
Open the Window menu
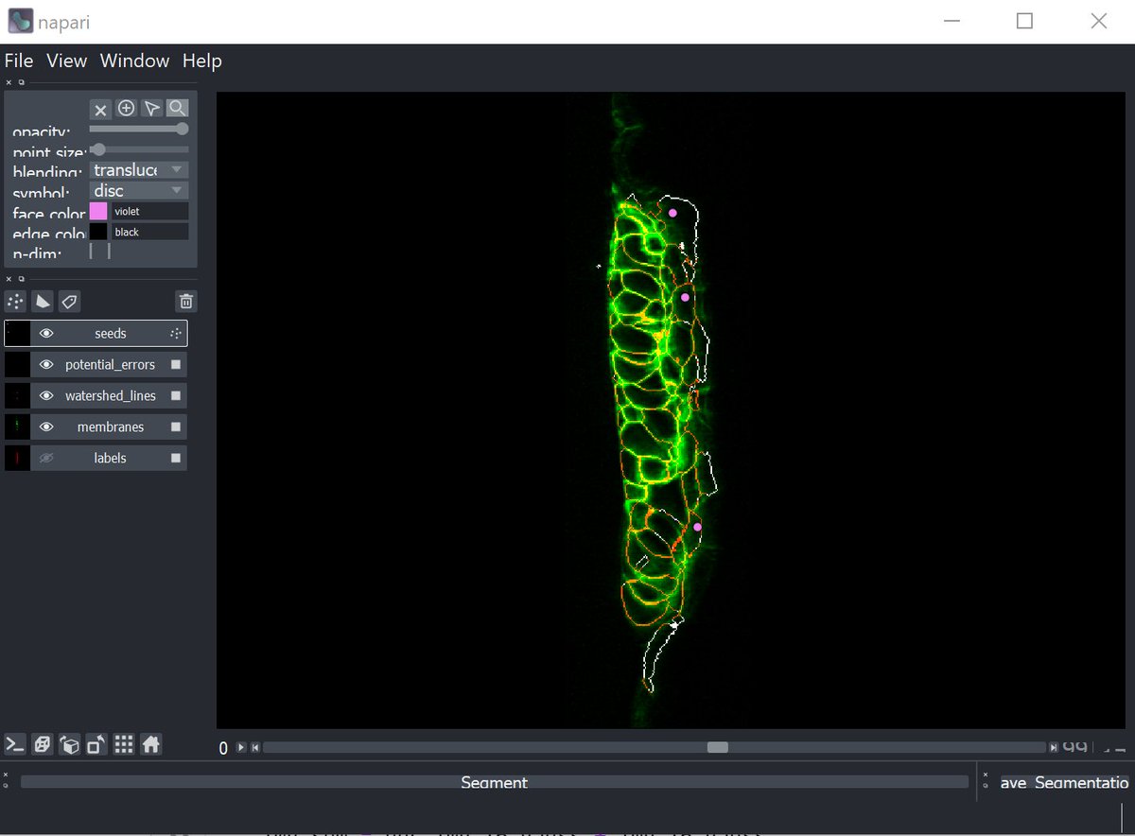click(x=134, y=61)
